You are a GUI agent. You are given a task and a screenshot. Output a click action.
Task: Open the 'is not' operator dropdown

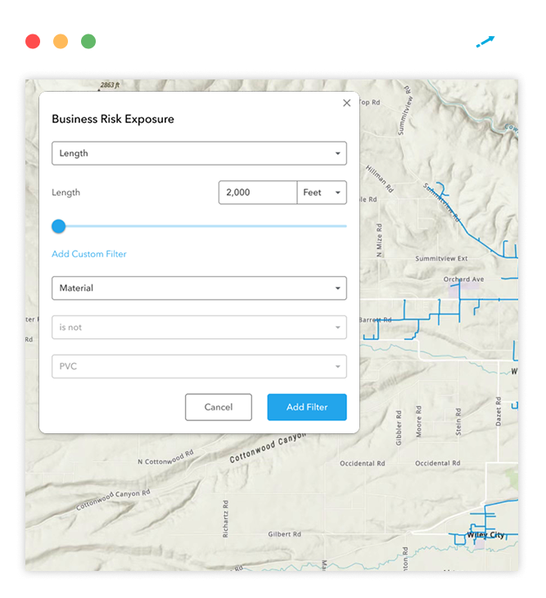199,327
